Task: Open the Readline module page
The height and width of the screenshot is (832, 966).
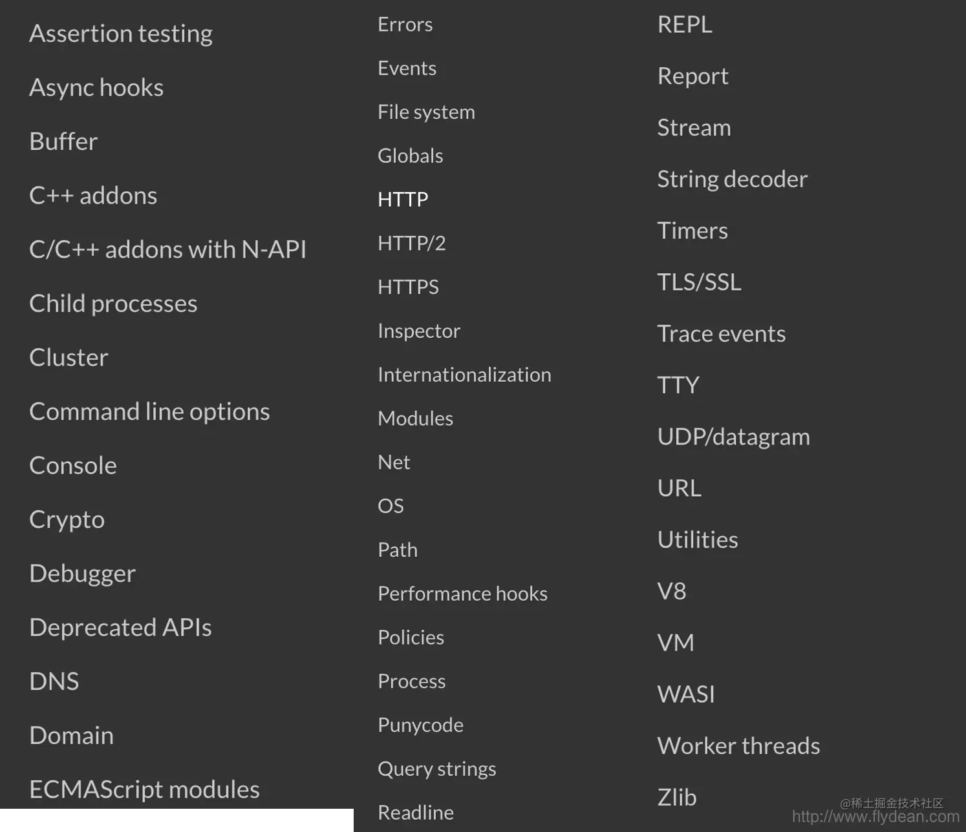Action: pyautogui.click(x=415, y=813)
